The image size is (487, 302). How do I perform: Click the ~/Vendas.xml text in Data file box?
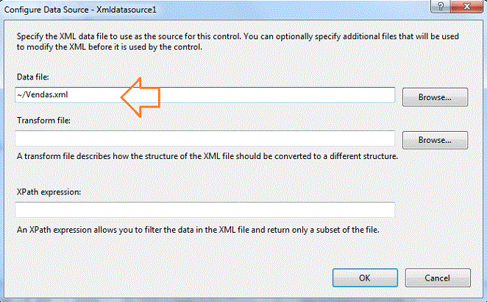[43, 94]
